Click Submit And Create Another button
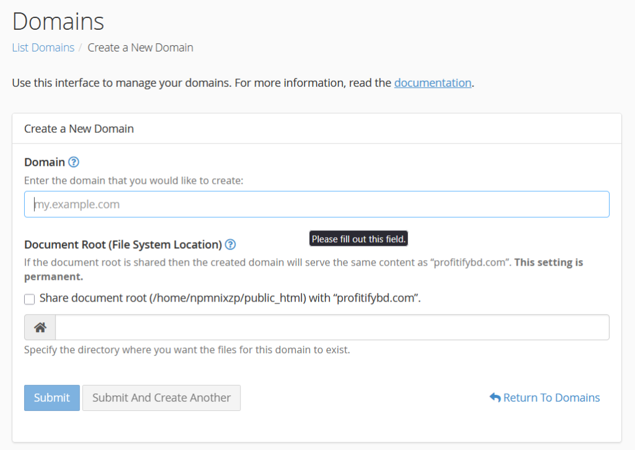Viewport: 635px width, 450px height. 162,398
